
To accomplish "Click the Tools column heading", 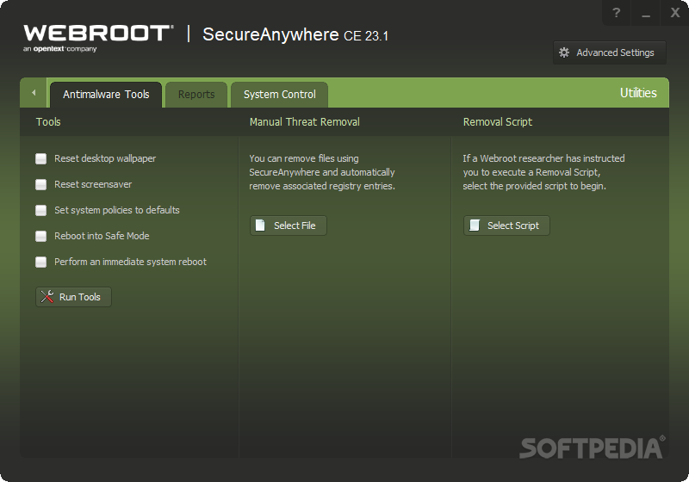I will click(x=48, y=122).
